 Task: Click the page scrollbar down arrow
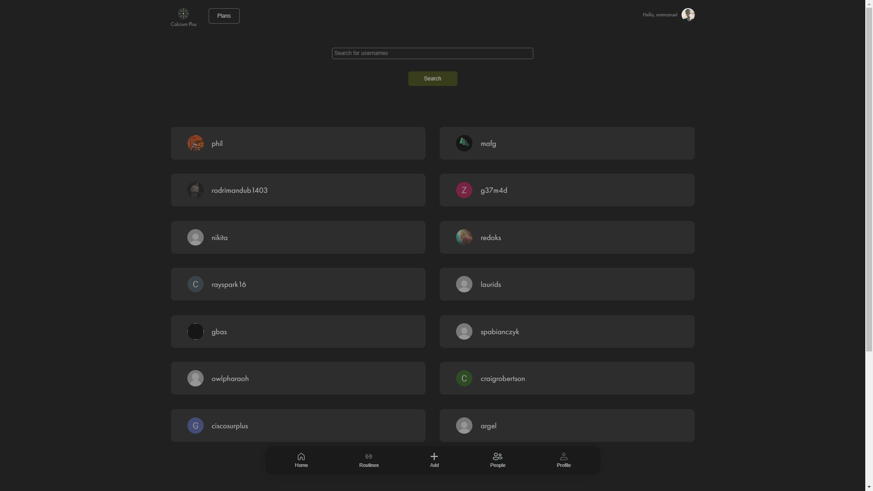click(869, 487)
